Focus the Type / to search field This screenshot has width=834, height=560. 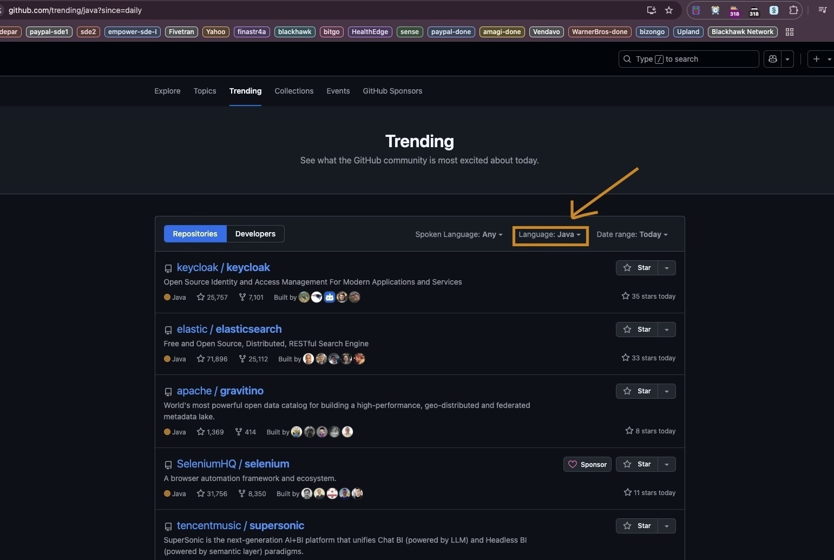(x=688, y=59)
